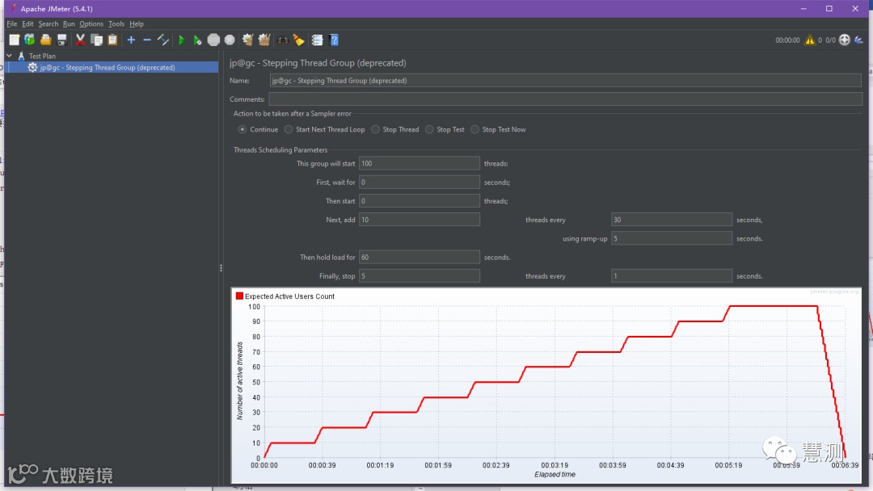This screenshot has width=873, height=491.
Task: Open the Search menu
Action: (48, 24)
